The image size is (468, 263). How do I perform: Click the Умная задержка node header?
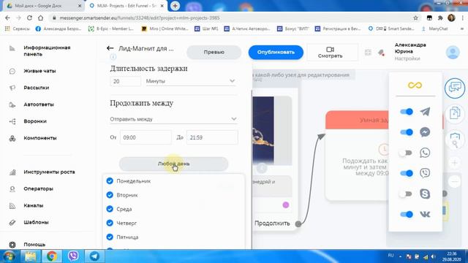click(x=357, y=120)
